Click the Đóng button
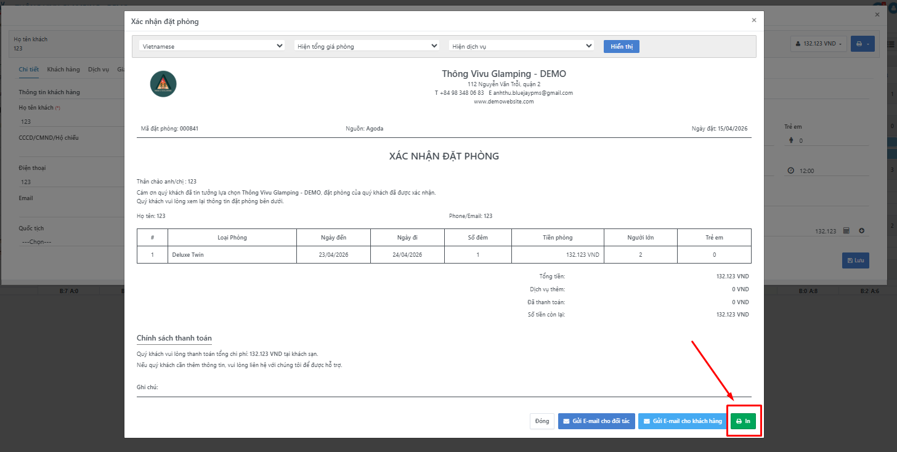Image resolution: width=897 pixels, height=452 pixels. pyautogui.click(x=542, y=421)
